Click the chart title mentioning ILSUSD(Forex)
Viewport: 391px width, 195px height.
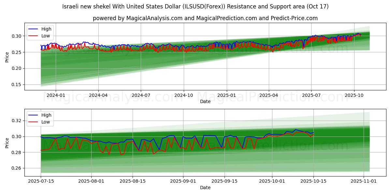195,6
